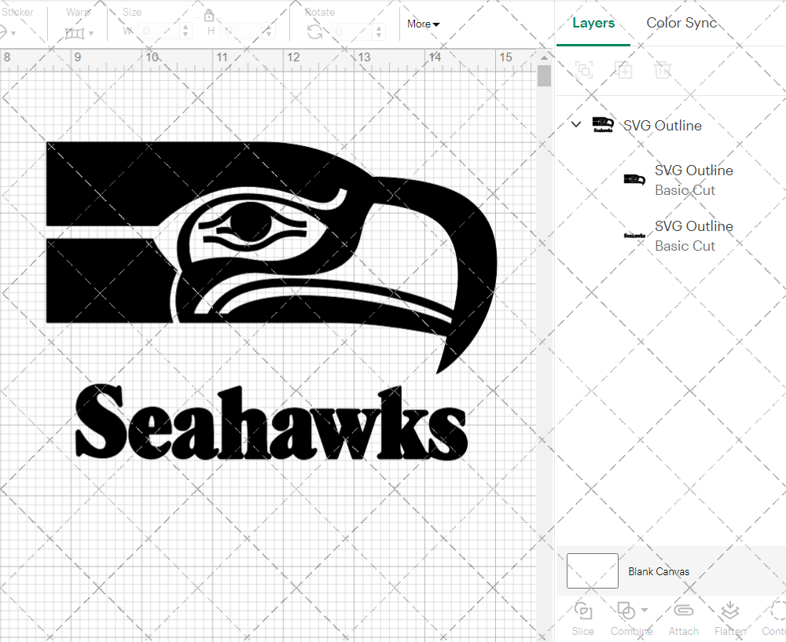786x642 pixels.
Task: Toggle the size aspect ratio lock
Action: 209,15
